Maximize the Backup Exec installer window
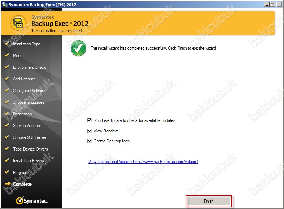Viewport: 284px width, 209px height. pos(272,5)
